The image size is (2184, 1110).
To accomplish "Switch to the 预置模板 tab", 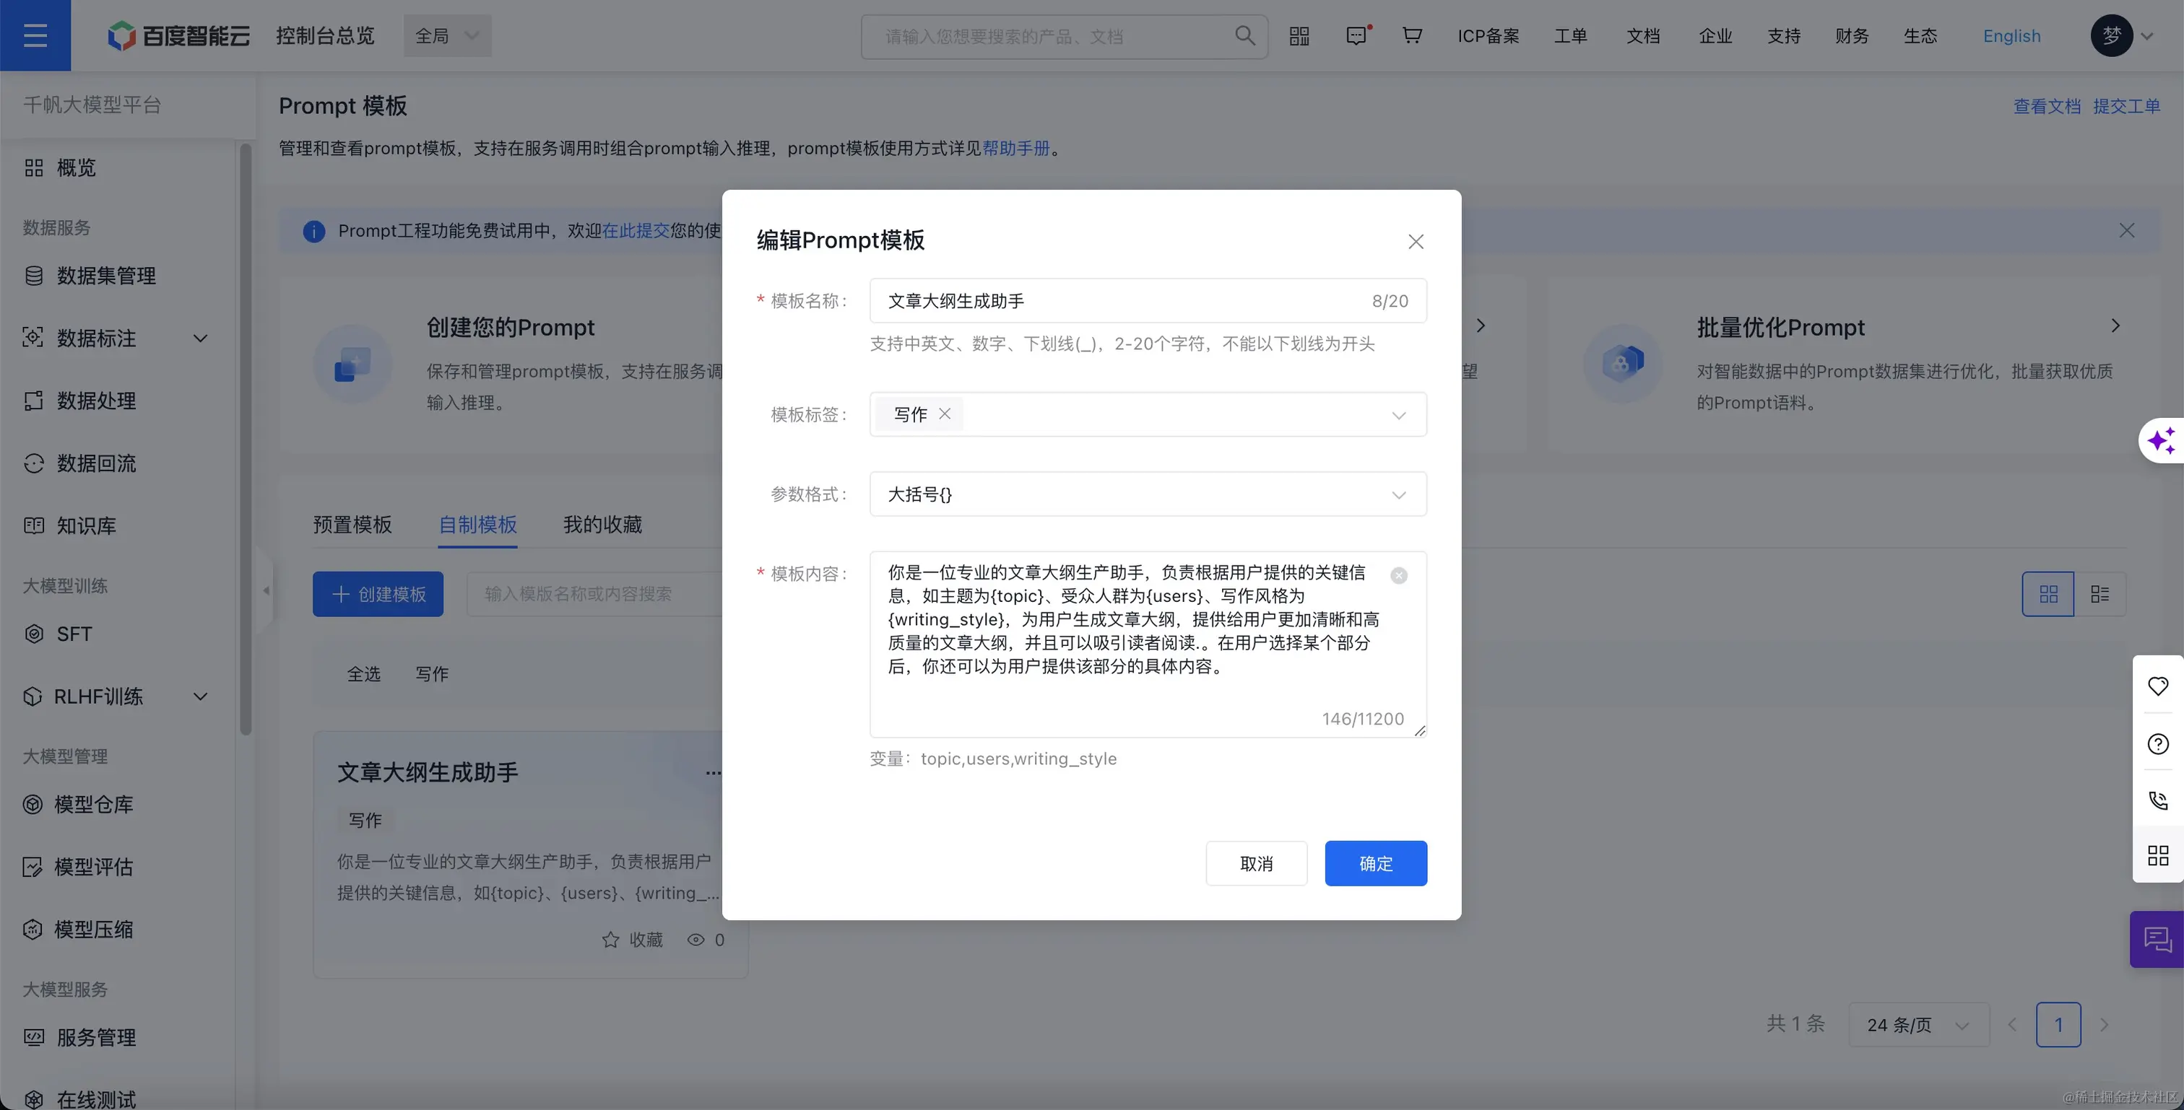I will pyautogui.click(x=352, y=525).
